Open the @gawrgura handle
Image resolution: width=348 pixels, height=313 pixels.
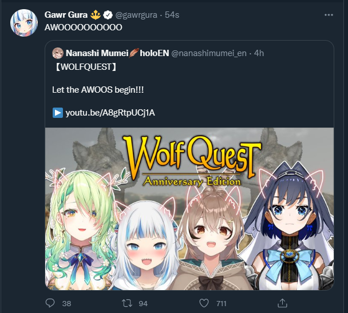136,15
